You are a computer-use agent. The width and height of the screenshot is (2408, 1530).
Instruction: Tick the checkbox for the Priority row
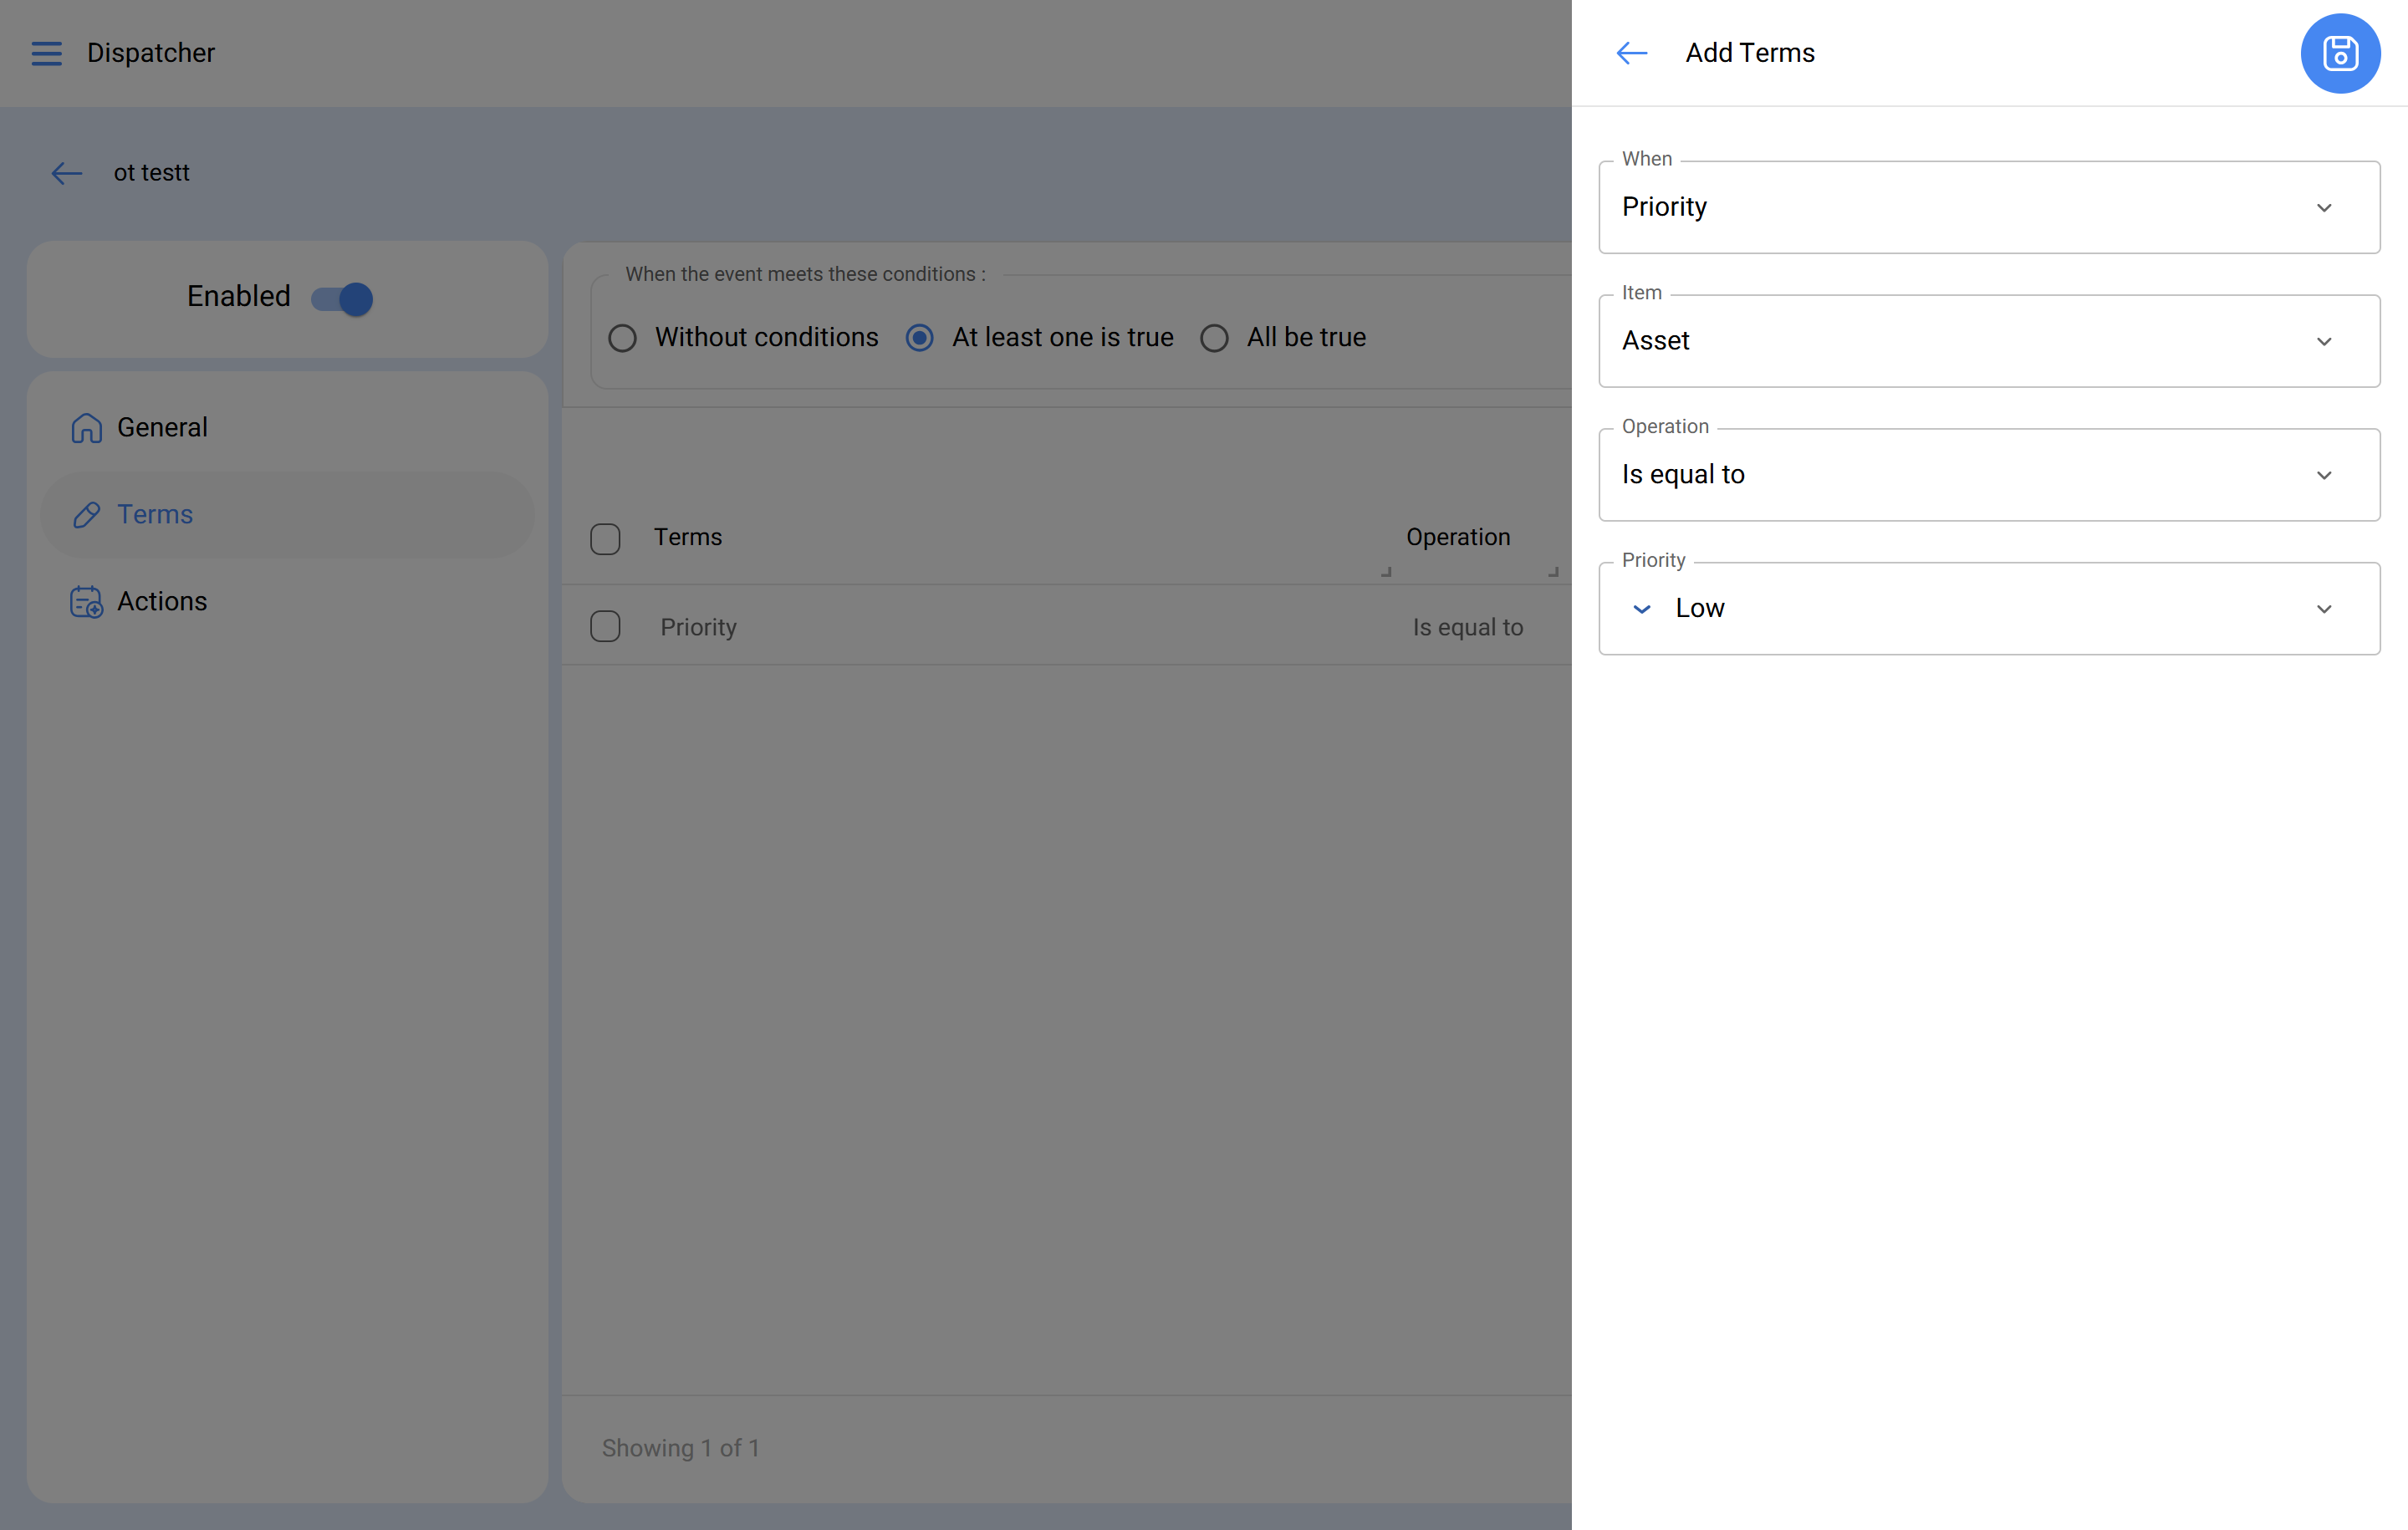(x=605, y=627)
